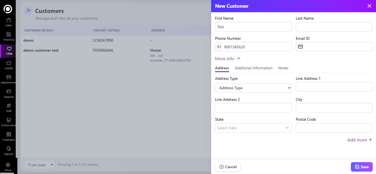Close the New Customer panel
The height and width of the screenshot is (174, 376).
(x=369, y=6)
